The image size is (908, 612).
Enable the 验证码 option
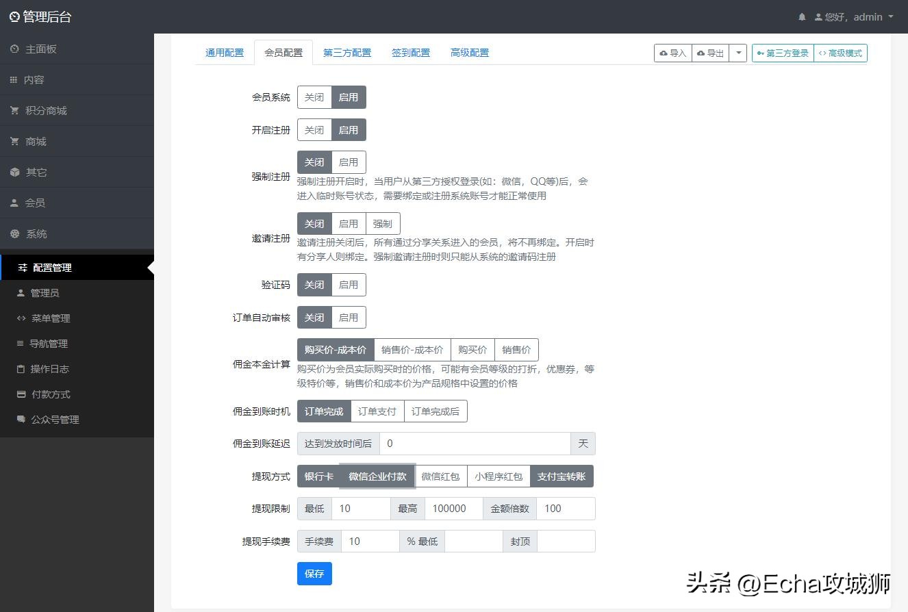coord(349,284)
